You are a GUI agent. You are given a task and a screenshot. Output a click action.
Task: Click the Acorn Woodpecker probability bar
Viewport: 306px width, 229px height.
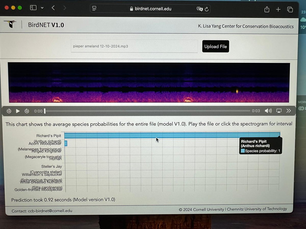66,144
